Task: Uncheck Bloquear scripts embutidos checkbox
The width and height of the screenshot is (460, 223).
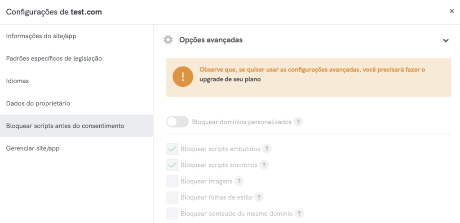Action: pyautogui.click(x=172, y=149)
